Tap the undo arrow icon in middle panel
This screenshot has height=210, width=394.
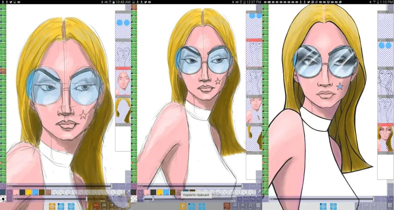[250, 206]
